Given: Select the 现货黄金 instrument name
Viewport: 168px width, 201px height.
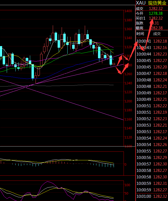Looking at the screenshot, I should coord(157,3).
